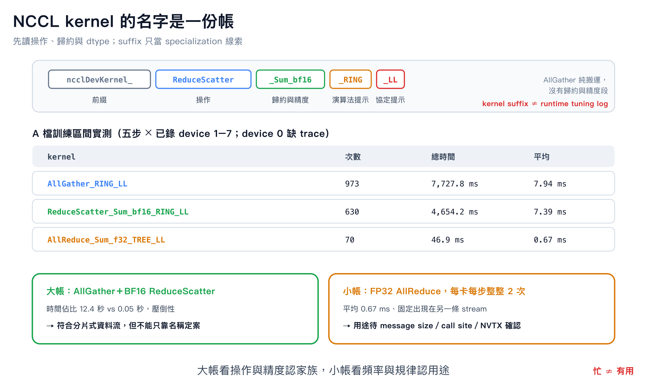Click the 演算法提示 label
Image resolution: width=647 pixels, height=388 pixels.
click(350, 100)
